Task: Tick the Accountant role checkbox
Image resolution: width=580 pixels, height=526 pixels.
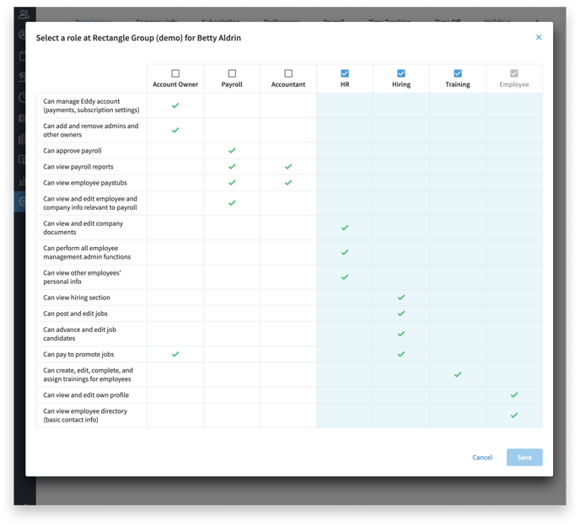Action: 288,73
